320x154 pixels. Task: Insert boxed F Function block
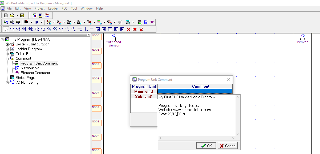pos(122,29)
